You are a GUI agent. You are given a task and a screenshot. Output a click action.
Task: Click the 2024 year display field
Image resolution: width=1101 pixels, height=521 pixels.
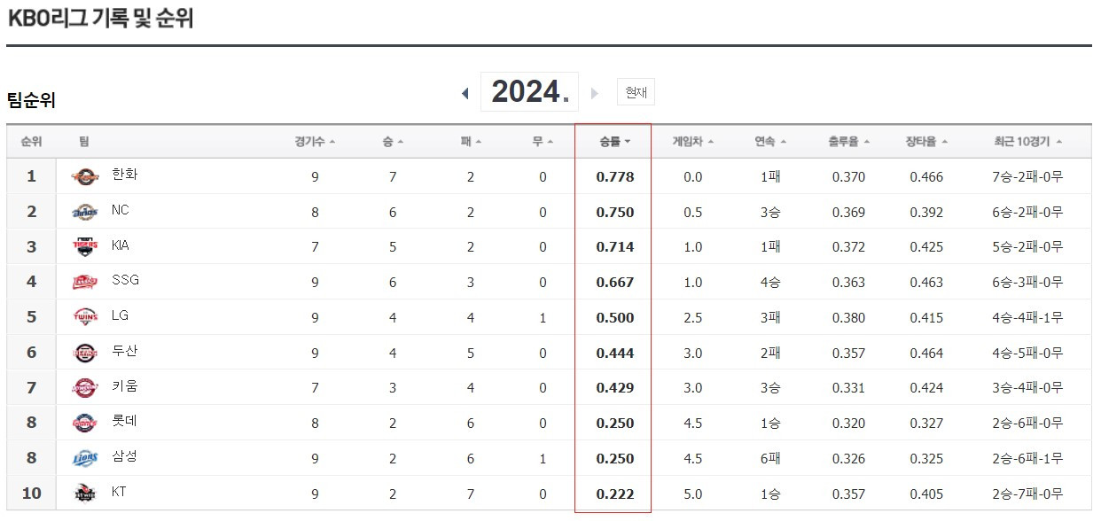pos(529,91)
